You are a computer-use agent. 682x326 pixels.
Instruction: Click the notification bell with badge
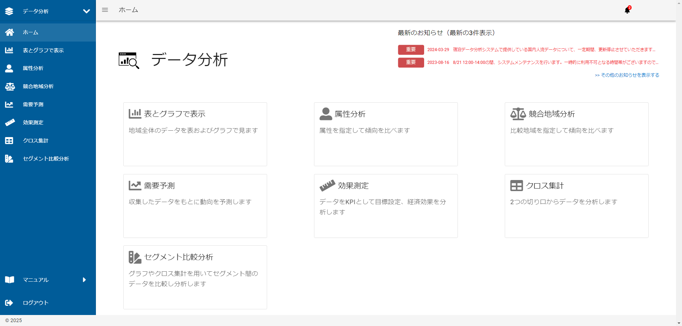pyautogui.click(x=627, y=10)
